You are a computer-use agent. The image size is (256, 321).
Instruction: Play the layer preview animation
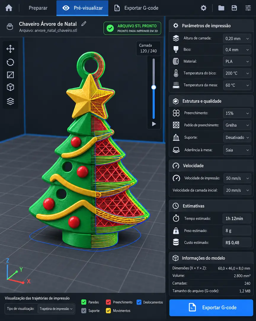154,124
